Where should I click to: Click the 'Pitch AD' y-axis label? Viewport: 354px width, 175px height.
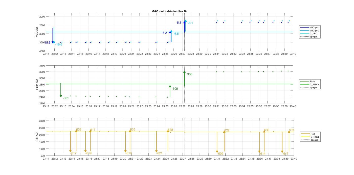(x=37, y=85)
